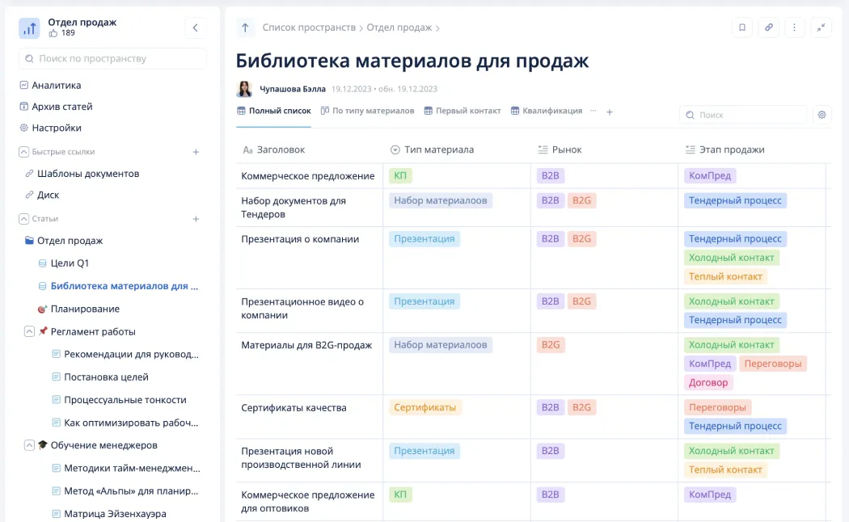
Task: Open the Первый контакт view tab
Action: pyautogui.click(x=463, y=111)
